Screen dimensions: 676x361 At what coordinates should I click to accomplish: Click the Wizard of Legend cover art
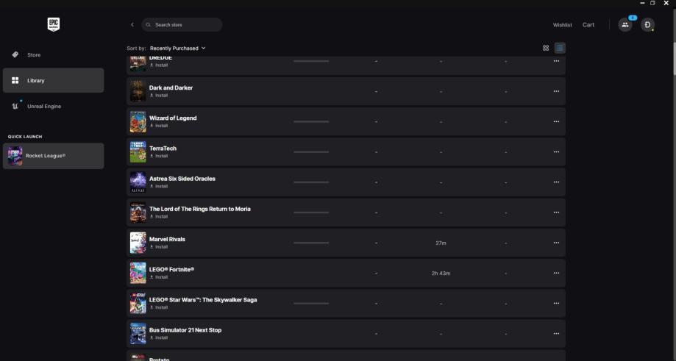[x=138, y=121]
